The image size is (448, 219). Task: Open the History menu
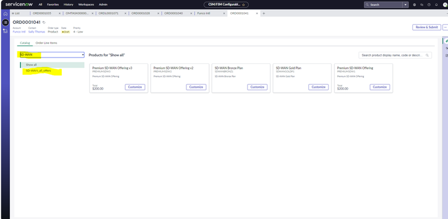[68, 5]
